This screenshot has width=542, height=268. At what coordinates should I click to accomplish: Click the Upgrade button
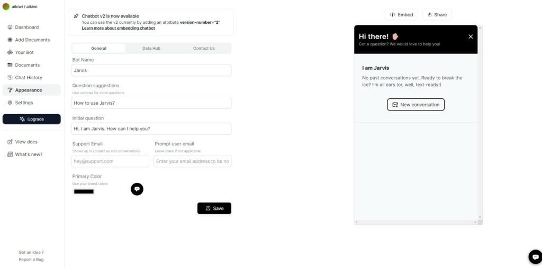point(31,119)
